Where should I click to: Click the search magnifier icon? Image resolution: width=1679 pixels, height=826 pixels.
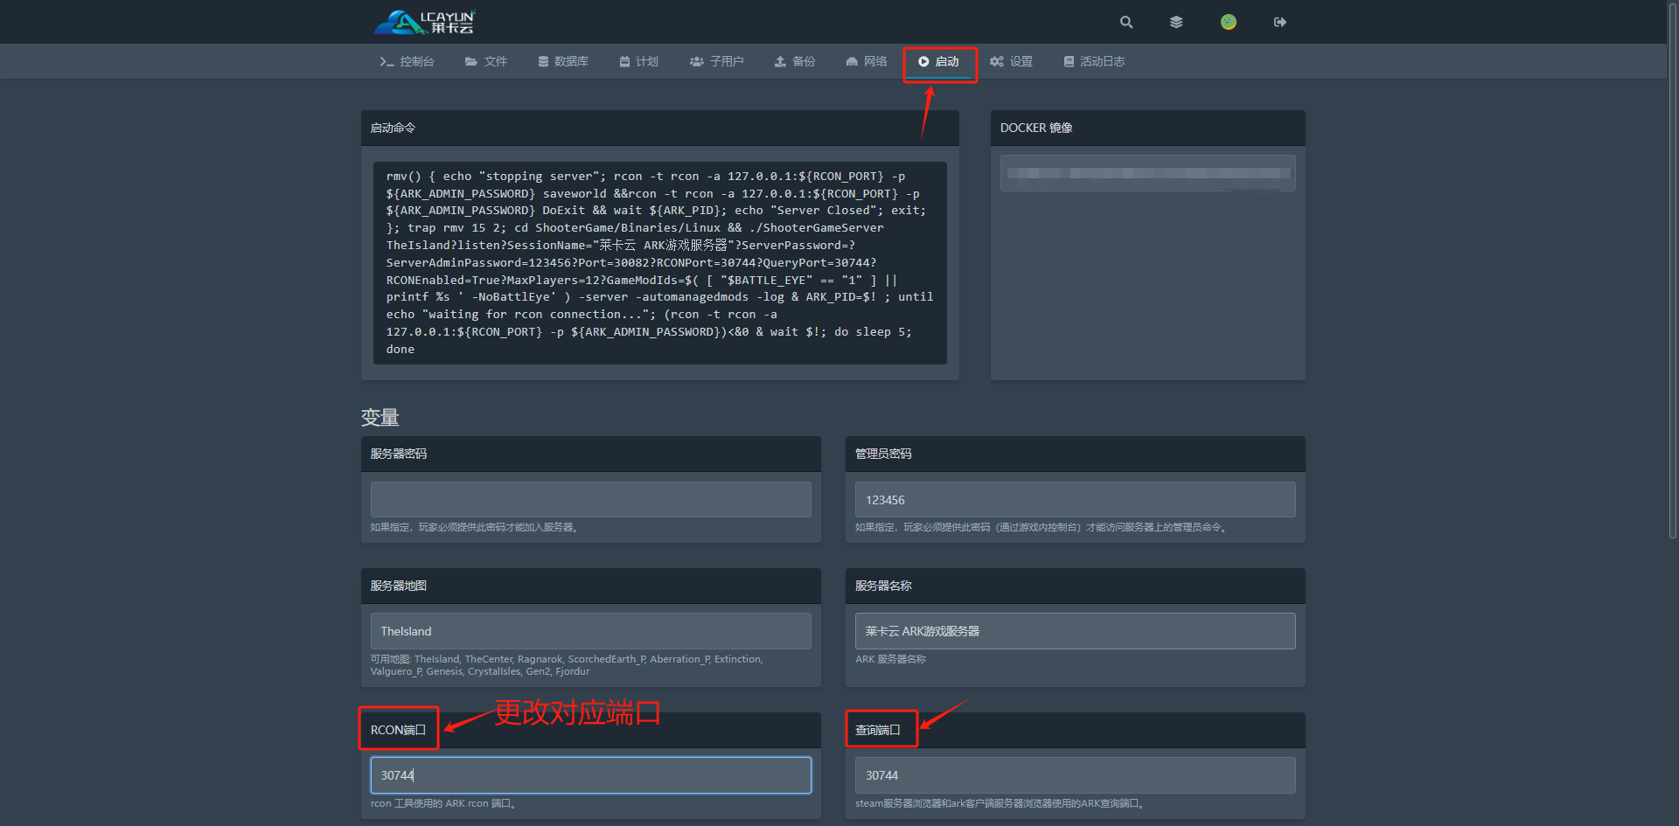click(x=1126, y=22)
